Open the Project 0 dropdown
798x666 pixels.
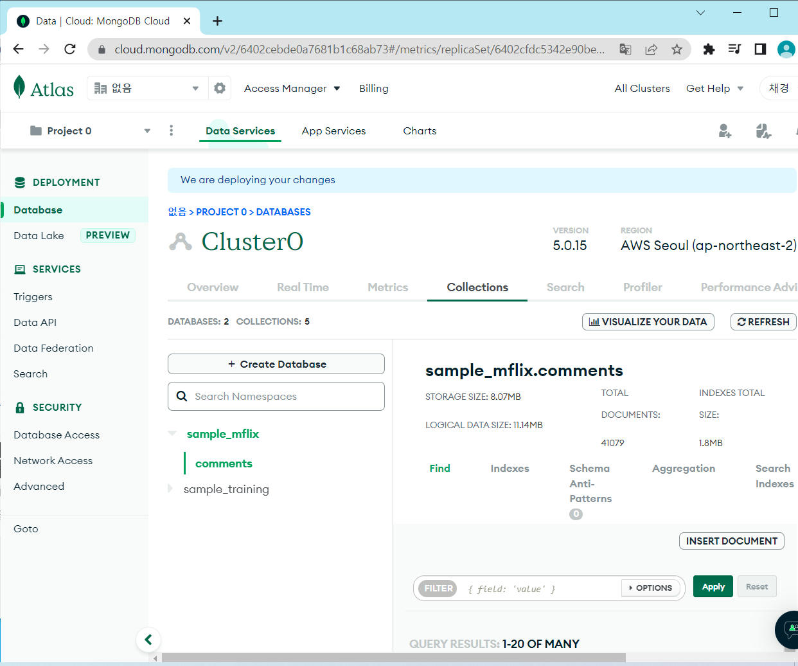pyautogui.click(x=90, y=130)
